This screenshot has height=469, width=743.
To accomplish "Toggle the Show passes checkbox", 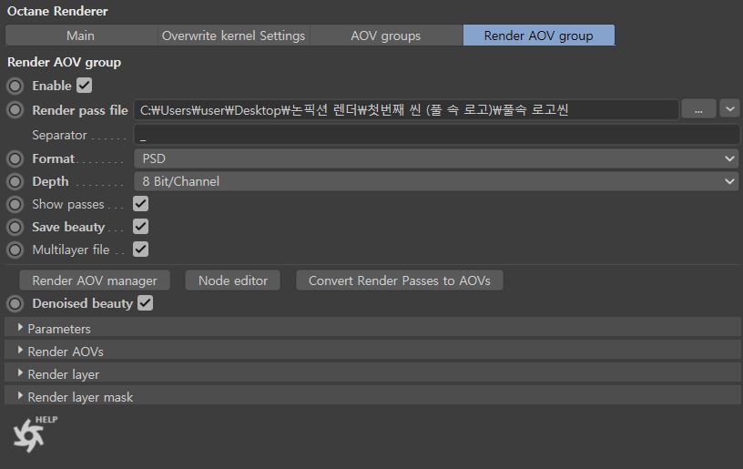I will [141, 204].
